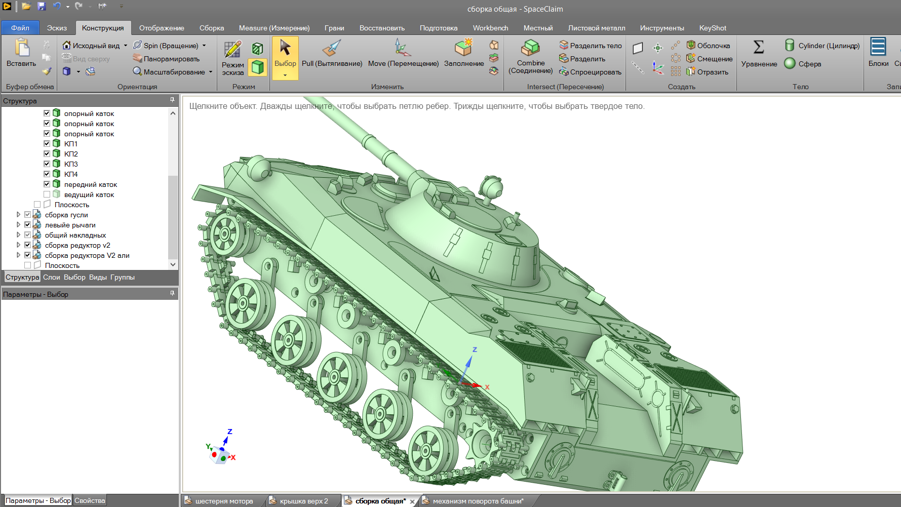Select the Pull (Вытягивание) tool
Viewport: 901px width, 507px height.
[332, 54]
